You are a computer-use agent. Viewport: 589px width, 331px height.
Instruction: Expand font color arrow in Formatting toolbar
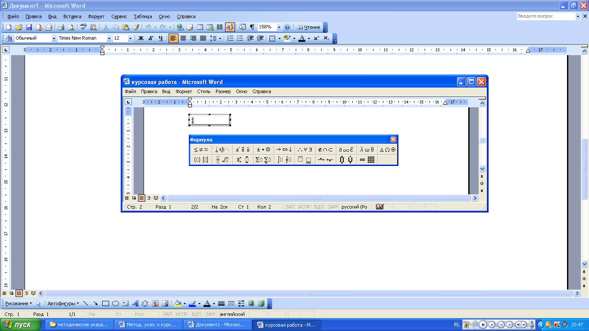[x=309, y=38]
